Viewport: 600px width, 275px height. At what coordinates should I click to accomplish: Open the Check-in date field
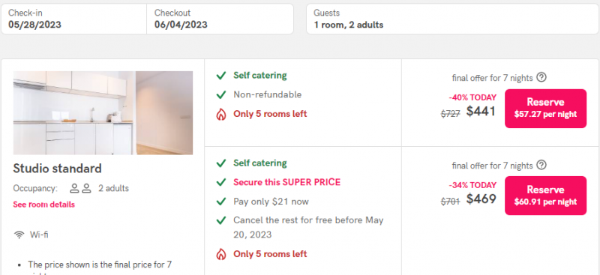[x=73, y=19]
